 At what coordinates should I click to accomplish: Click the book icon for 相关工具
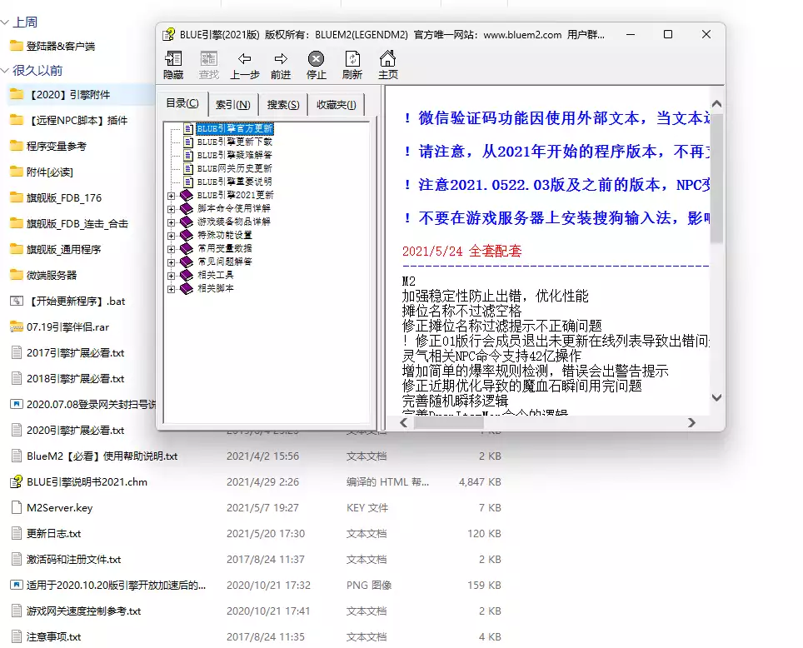pos(187,275)
